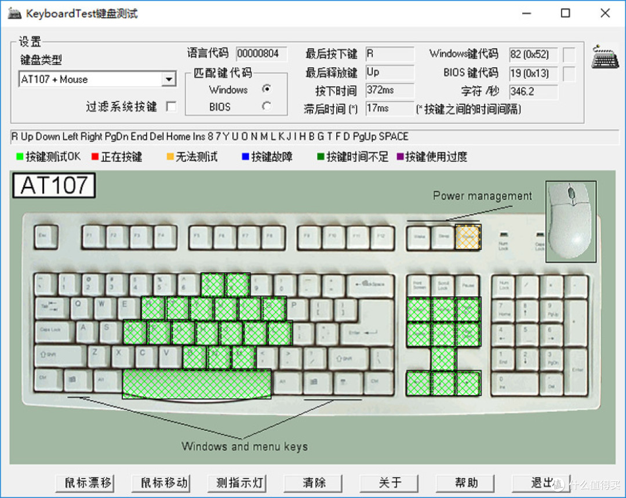Click the BIOS key code field 19 (0x13)
Viewport: 626px width, 498px height.
[x=533, y=73]
